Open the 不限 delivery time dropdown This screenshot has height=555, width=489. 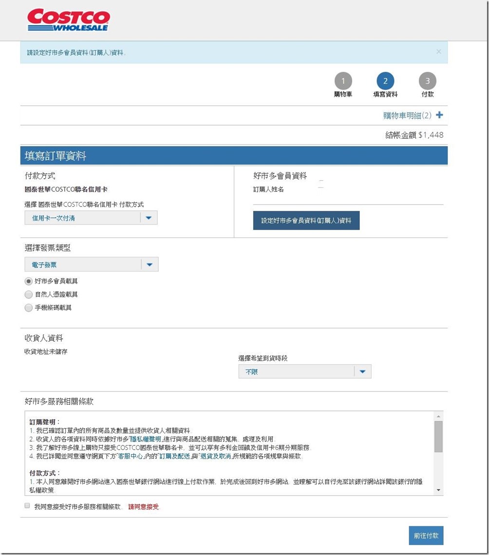tap(305, 371)
